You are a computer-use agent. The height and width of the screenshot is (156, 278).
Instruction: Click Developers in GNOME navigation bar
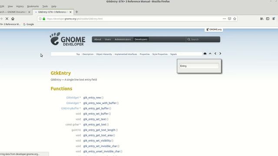[141, 39]
